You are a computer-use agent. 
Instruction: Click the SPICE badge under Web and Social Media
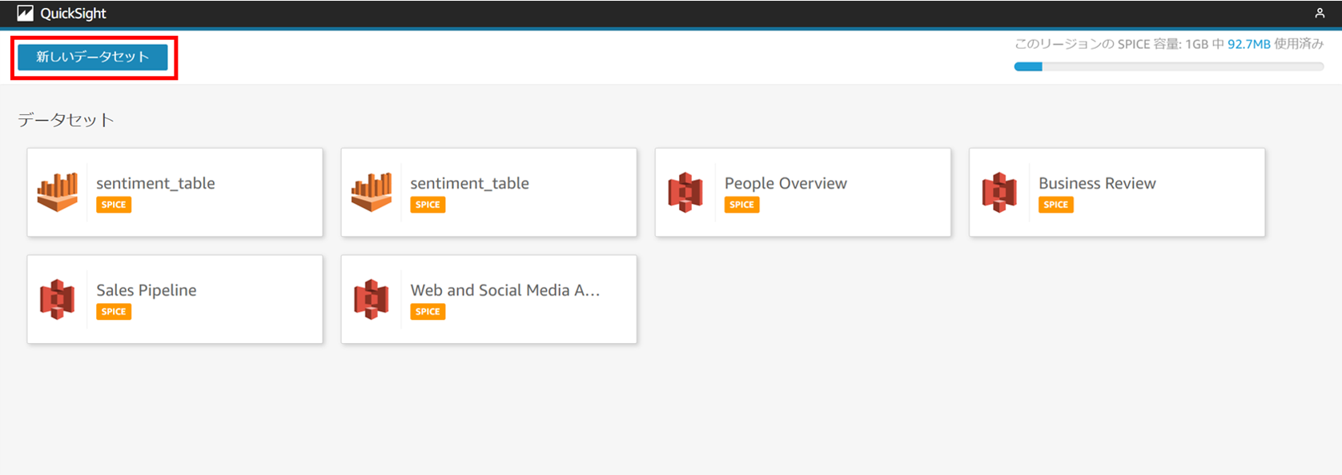[428, 312]
